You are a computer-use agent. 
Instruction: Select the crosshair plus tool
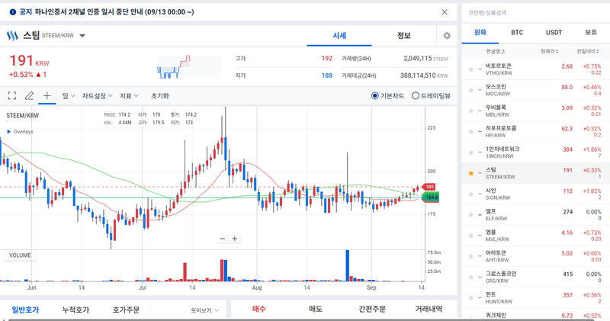pos(47,96)
